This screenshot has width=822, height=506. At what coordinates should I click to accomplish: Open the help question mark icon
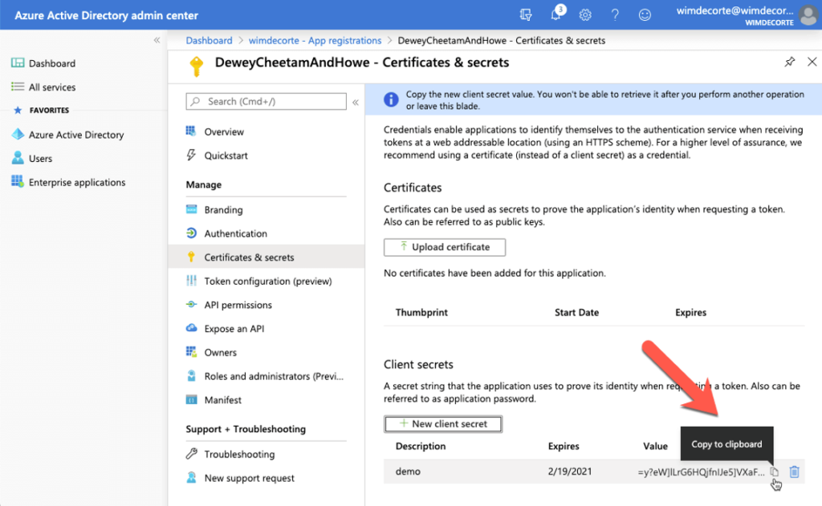pos(615,14)
